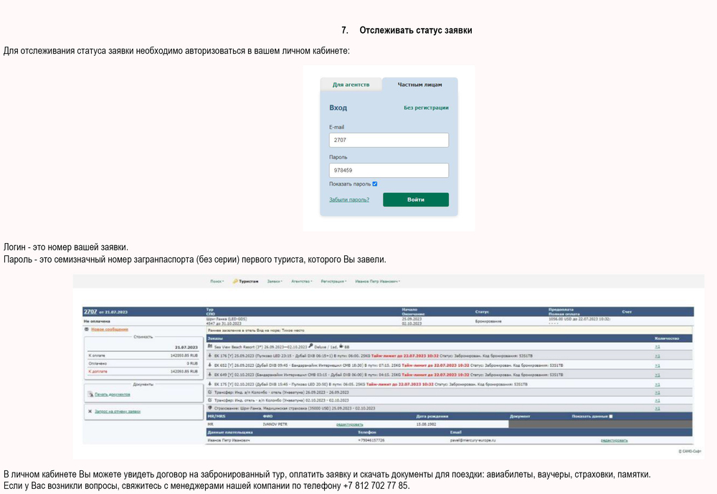Select the Бронирование status text
The image size is (717, 494).
point(488,321)
